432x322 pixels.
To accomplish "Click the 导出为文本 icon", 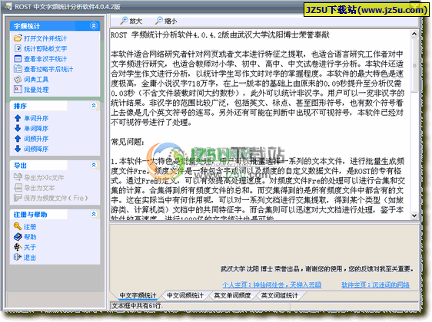I will pyautogui.click(x=18, y=188).
